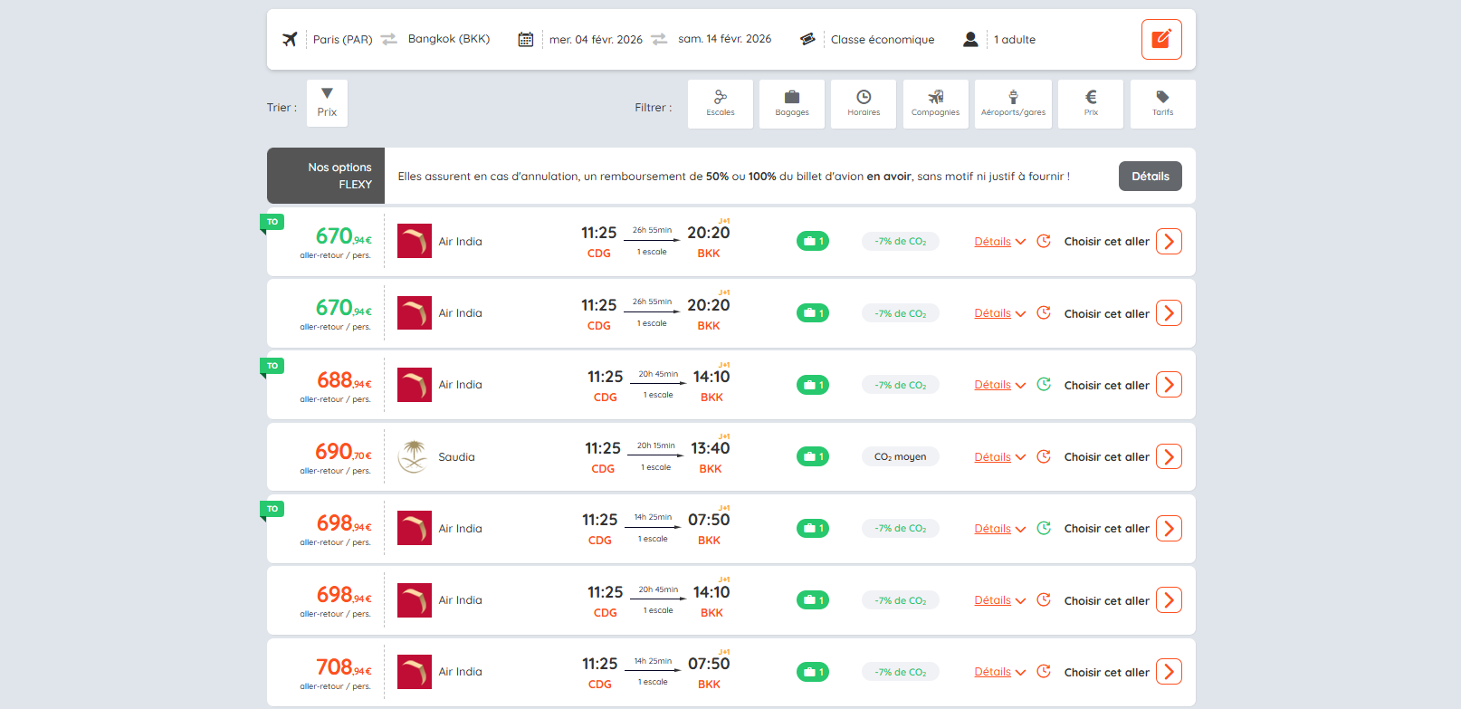The height and width of the screenshot is (709, 1461).
Task: Expand Détails for the 708,94€ flight
Action: click(999, 672)
